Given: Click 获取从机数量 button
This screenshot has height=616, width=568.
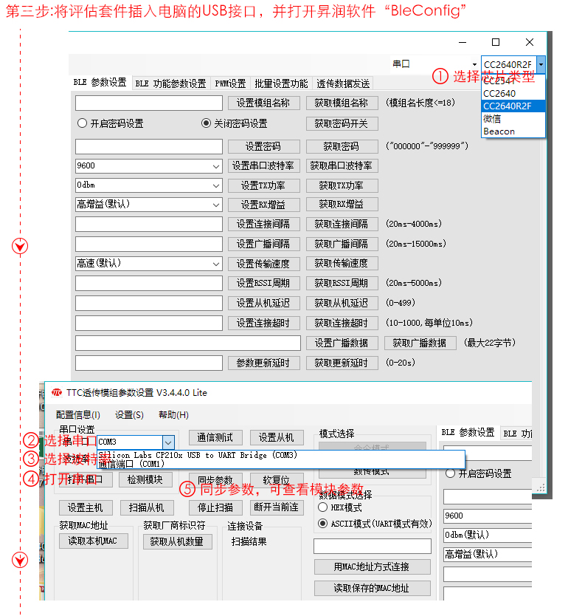Looking at the screenshot, I should point(177,541).
